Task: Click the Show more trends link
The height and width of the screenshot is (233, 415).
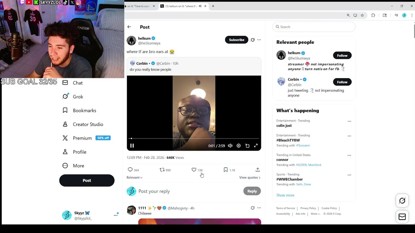Action: 285,195
